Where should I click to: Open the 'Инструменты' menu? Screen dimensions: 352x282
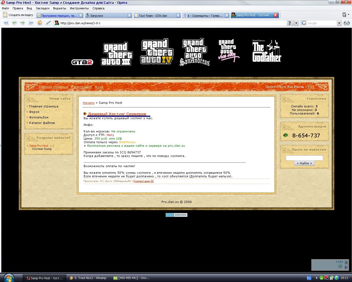(x=79, y=8)
